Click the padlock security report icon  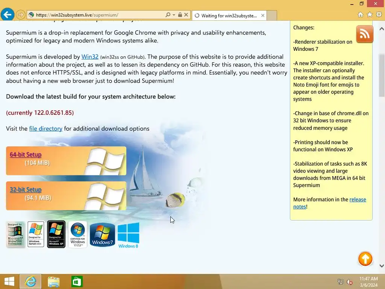click(180, 15)
